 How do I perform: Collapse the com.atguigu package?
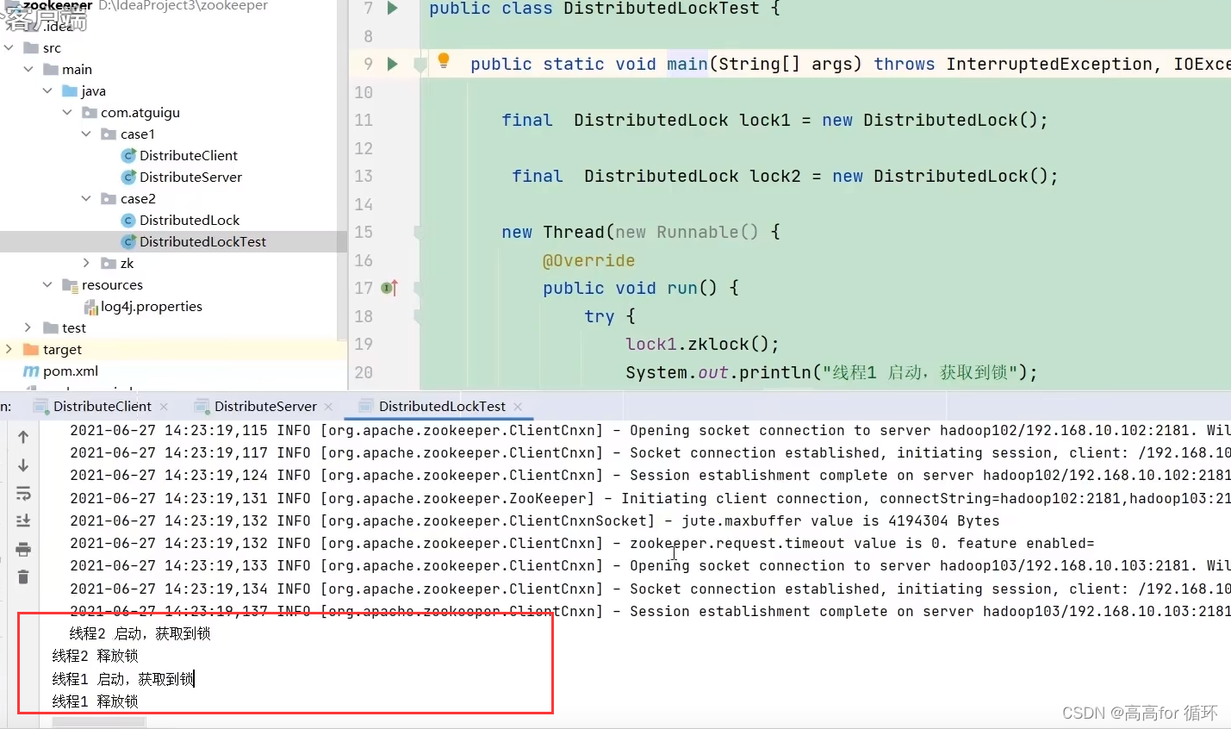click(x=67, y=112)
